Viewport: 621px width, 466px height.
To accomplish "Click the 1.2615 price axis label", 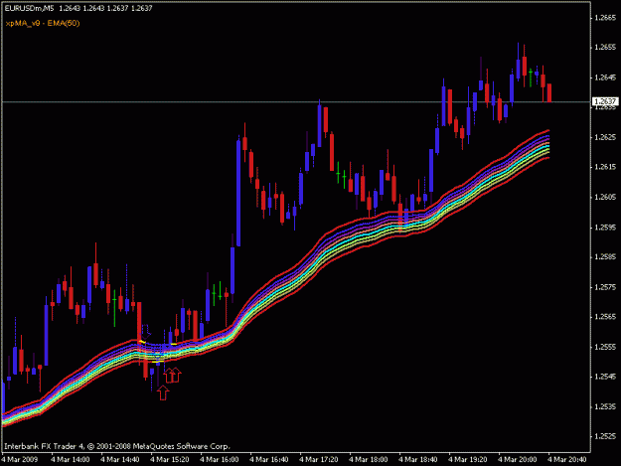I will (605, 167).
